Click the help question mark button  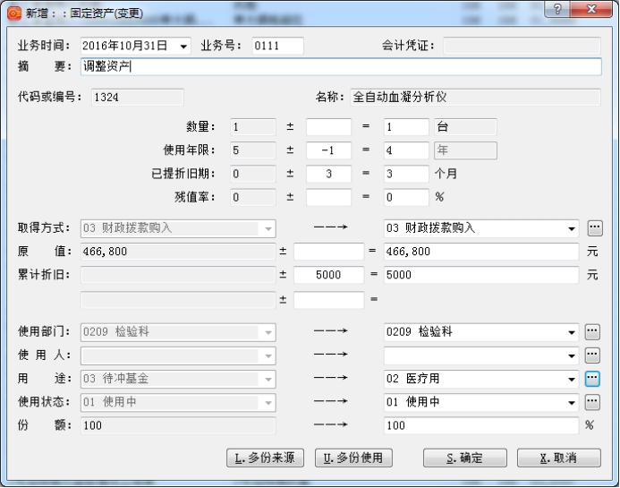(557, 9)
